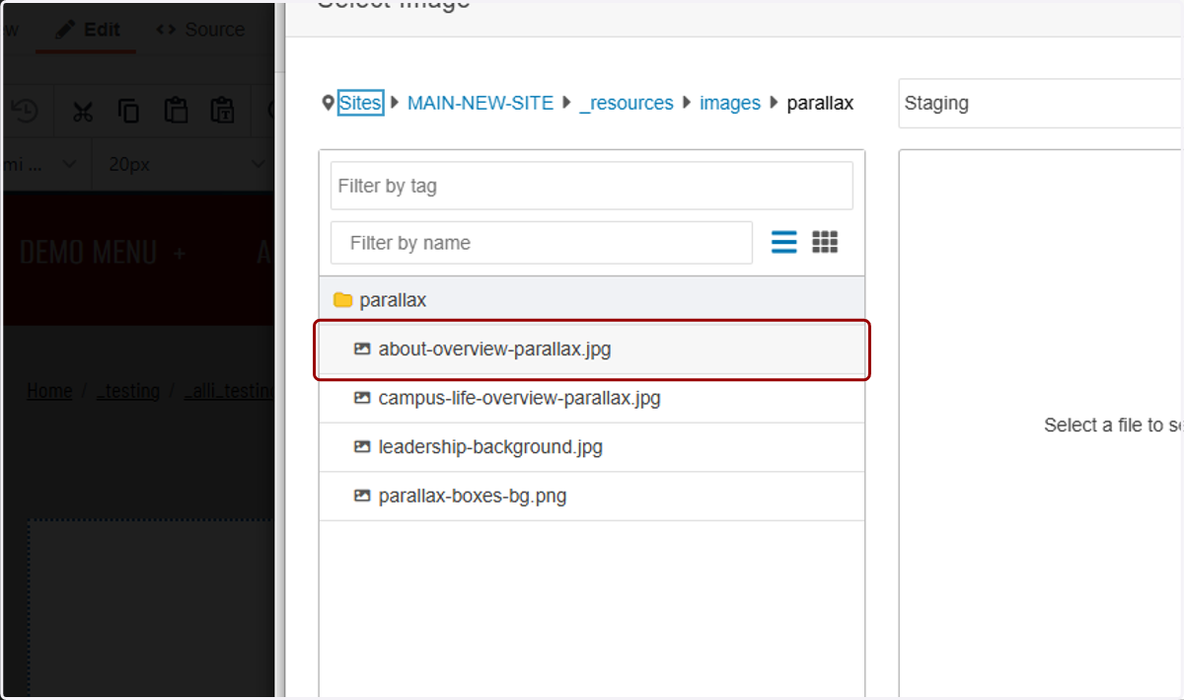Open MAIN-NEW-SITE breadcrumb

pyautogui.click(x=481, y=103)
